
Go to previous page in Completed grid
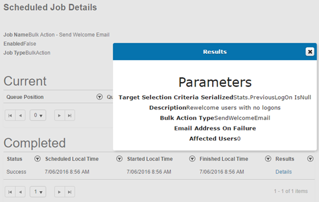[x=21, y=192]
